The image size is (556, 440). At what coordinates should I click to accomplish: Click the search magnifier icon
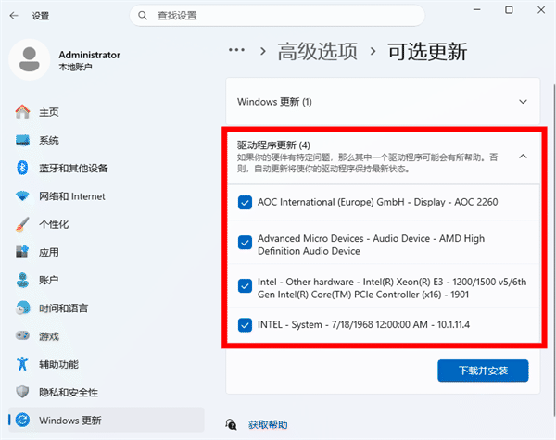coord(143,16)
